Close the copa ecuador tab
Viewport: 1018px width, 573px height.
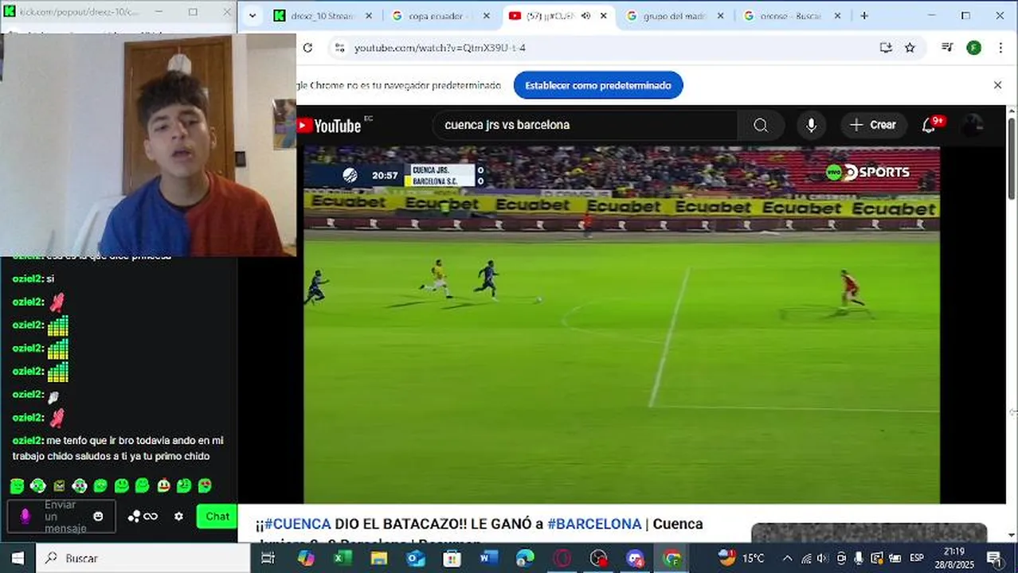pos(486,15)
